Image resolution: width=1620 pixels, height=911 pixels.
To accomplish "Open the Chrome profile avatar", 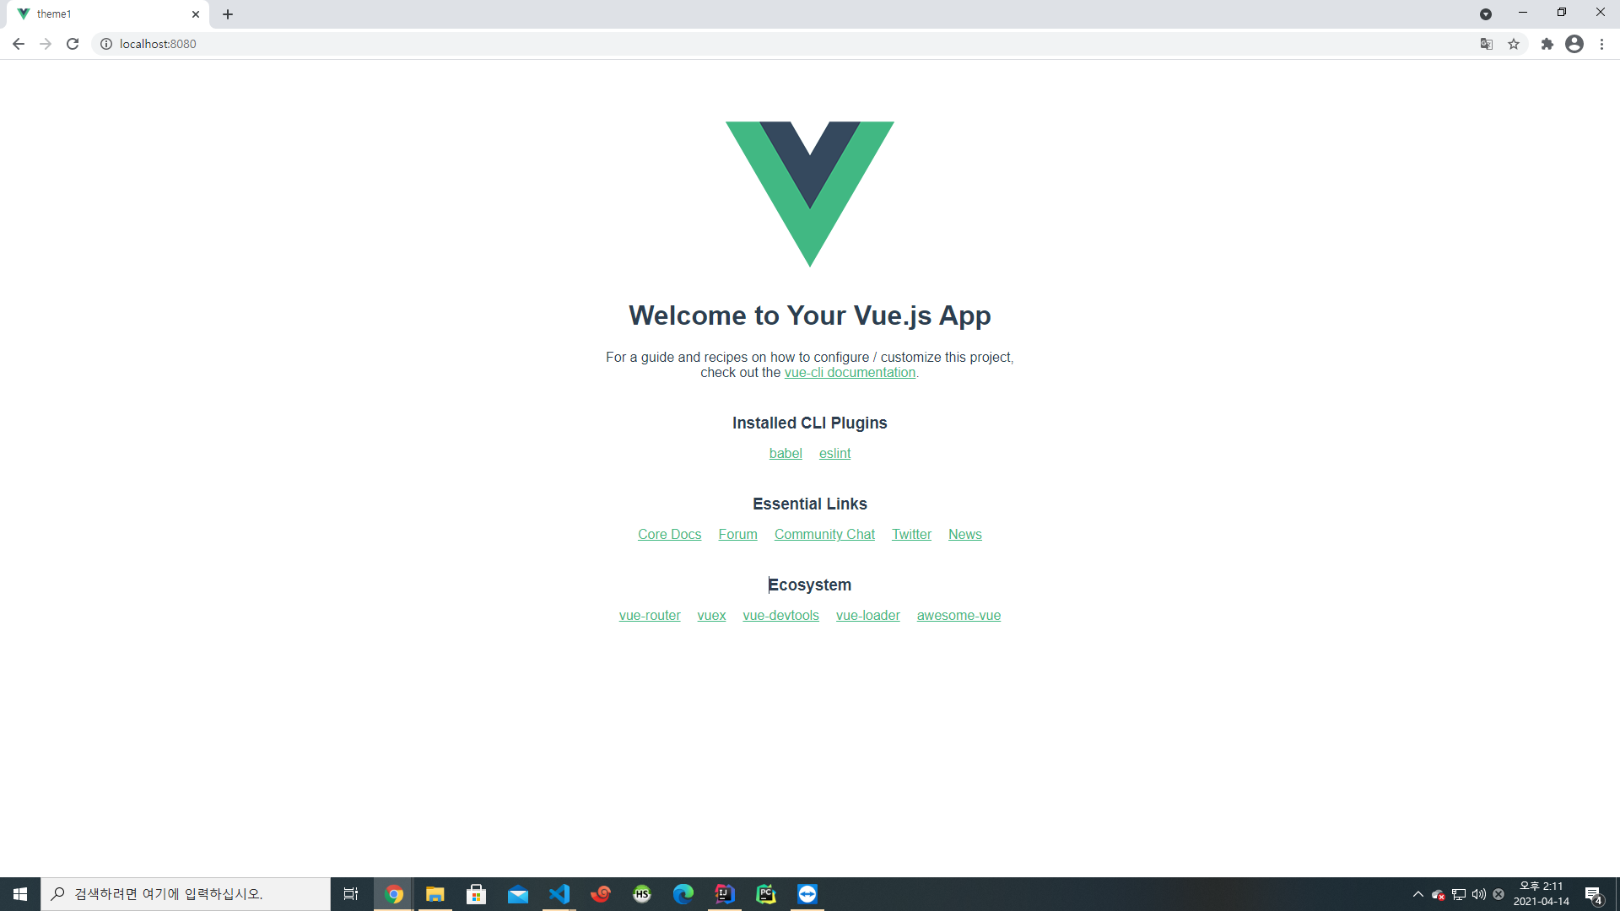I will click(x=1574, y=44).
